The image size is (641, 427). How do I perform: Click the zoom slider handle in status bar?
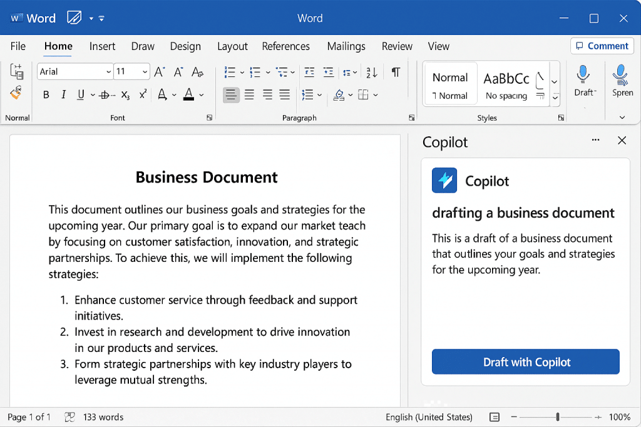[x=557, y=417]
